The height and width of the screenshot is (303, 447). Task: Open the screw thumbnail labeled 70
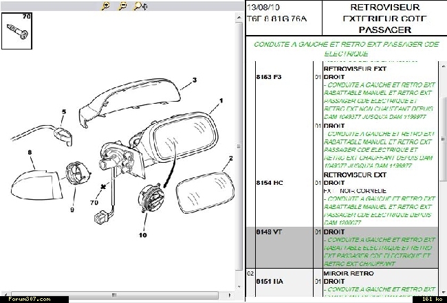pos(17,31)
